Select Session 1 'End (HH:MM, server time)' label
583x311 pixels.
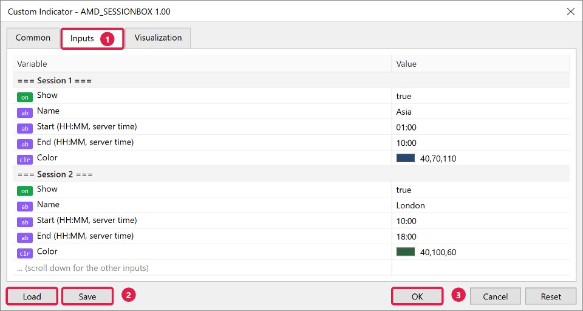(85, 143)
